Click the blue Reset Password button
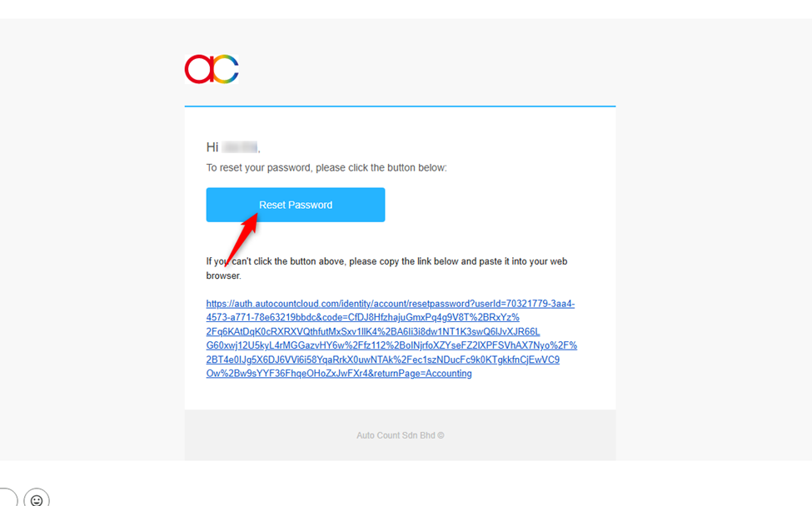Screen dimensions: 812x506 (295, 205)
